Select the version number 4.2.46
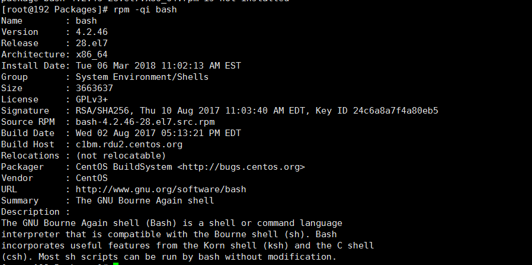The height and width of the screenshot is (265, 532). coord(92,32)
